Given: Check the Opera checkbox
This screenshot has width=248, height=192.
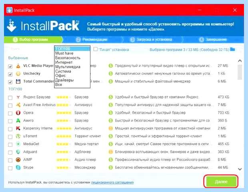Looking at the screenshot, I should [10, 113].
